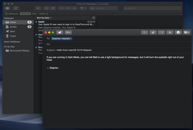193x130 pixels.
Task: Open the header fields list dropdown in compose window
Action: (x=68, y=32)
